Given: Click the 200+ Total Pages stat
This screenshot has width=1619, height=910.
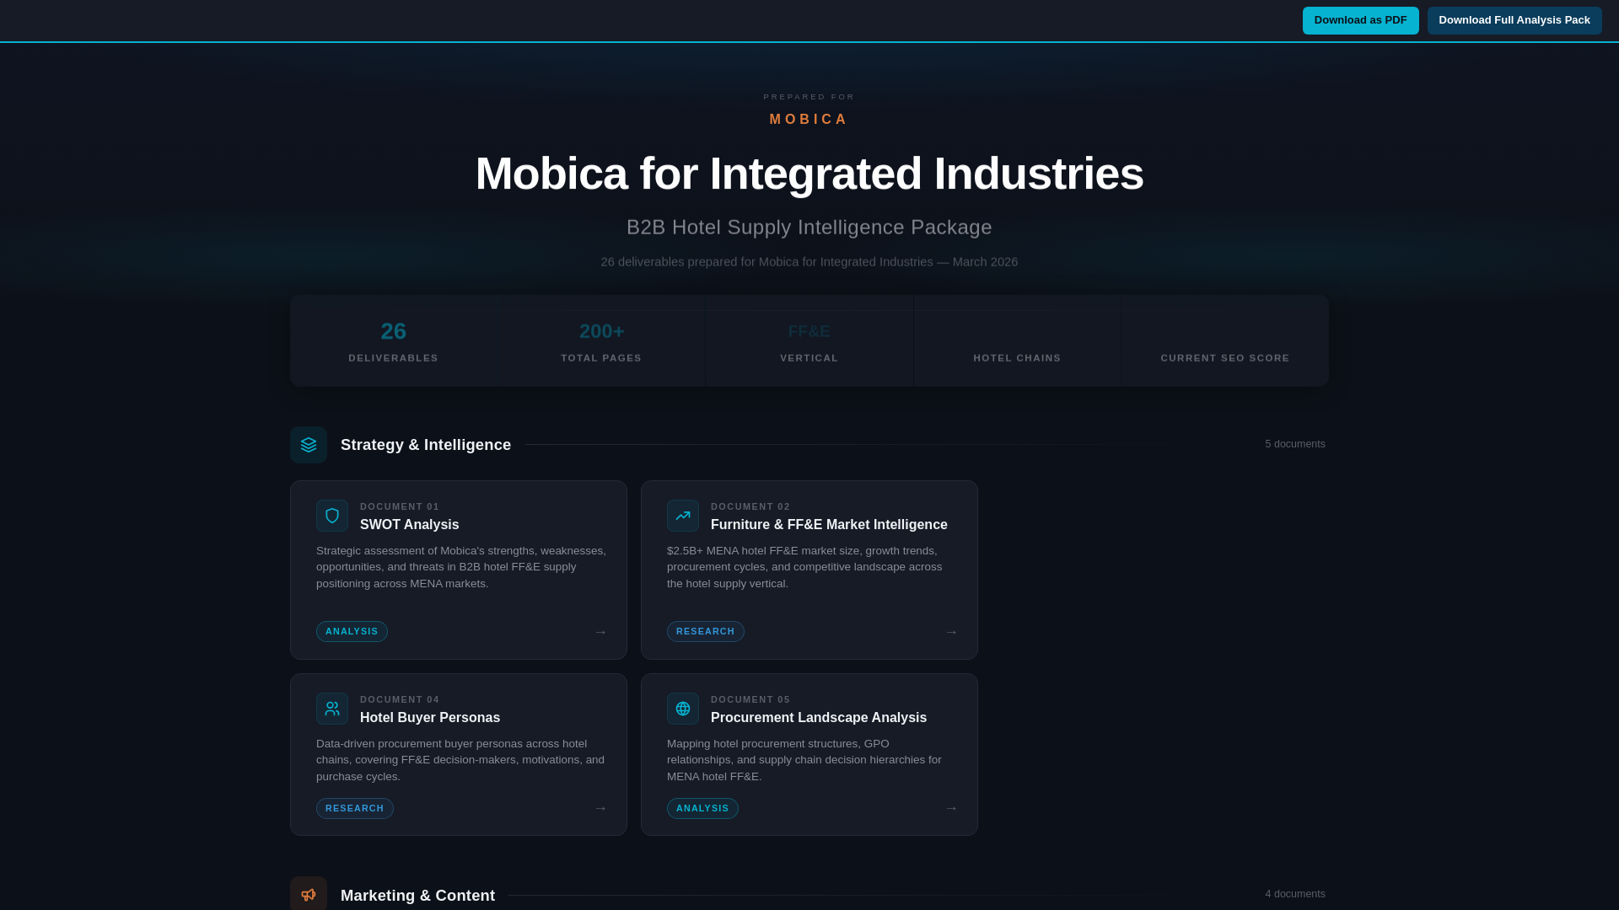Looking at the screenshot, I should point(601,341).
